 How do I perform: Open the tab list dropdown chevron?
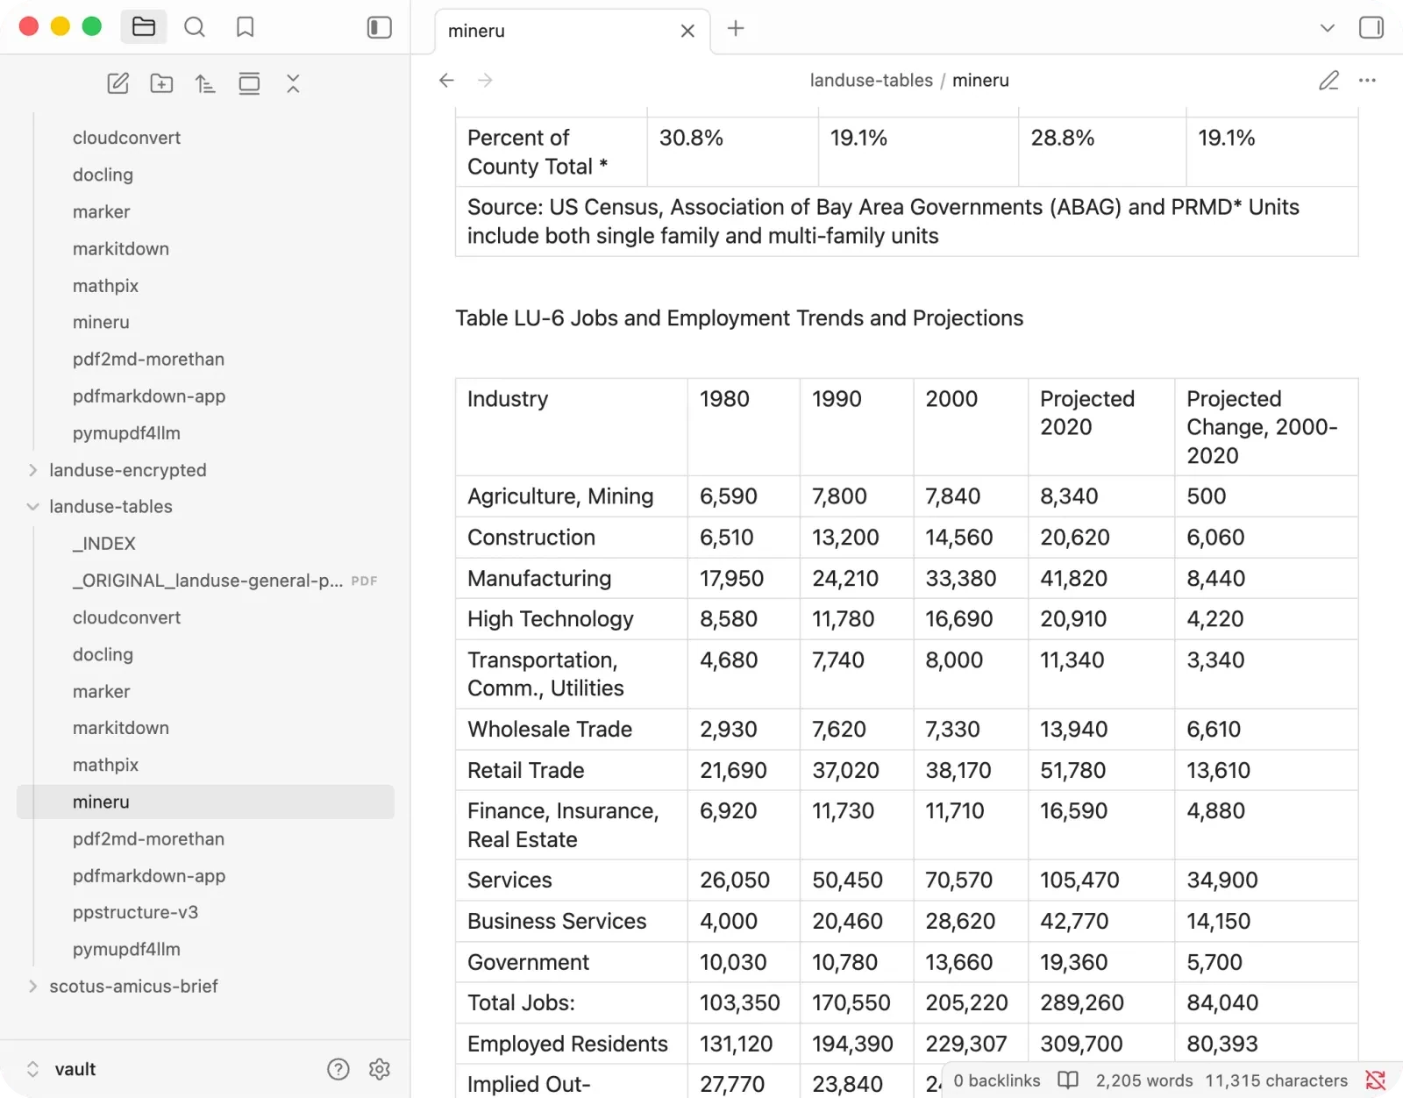pos(1328,28)
